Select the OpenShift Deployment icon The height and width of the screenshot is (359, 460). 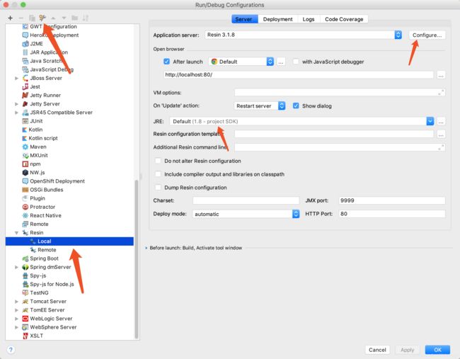[25, 181]
